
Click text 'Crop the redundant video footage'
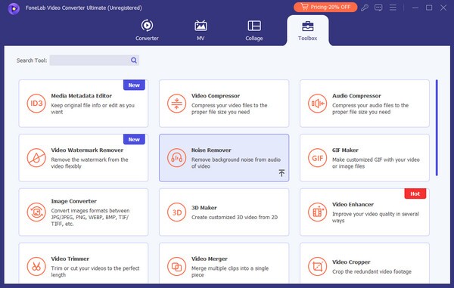pos(372,271)
